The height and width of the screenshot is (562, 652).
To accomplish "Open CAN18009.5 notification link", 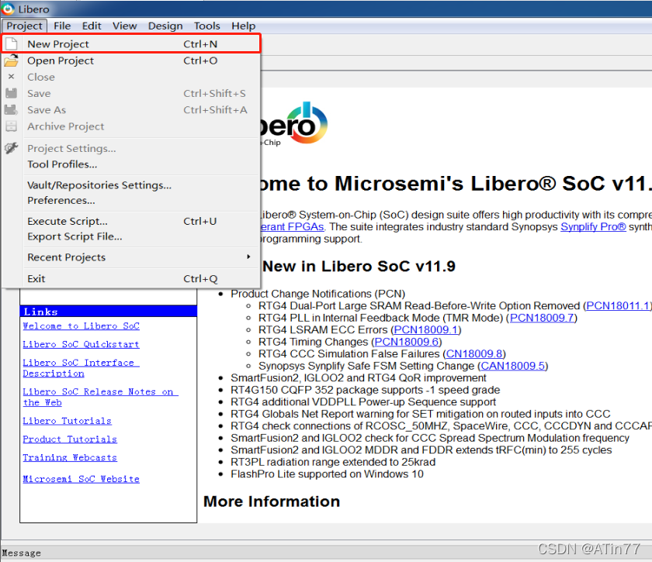I will point(513,366).
